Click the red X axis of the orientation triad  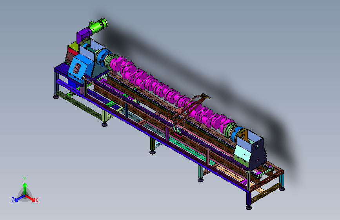pos(30,198)
